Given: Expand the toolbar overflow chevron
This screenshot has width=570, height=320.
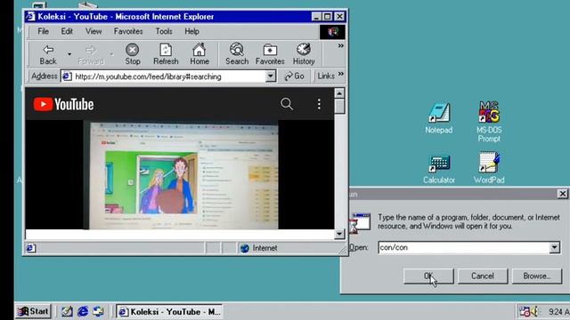Looking at the screenshot, I should [340, 45].
